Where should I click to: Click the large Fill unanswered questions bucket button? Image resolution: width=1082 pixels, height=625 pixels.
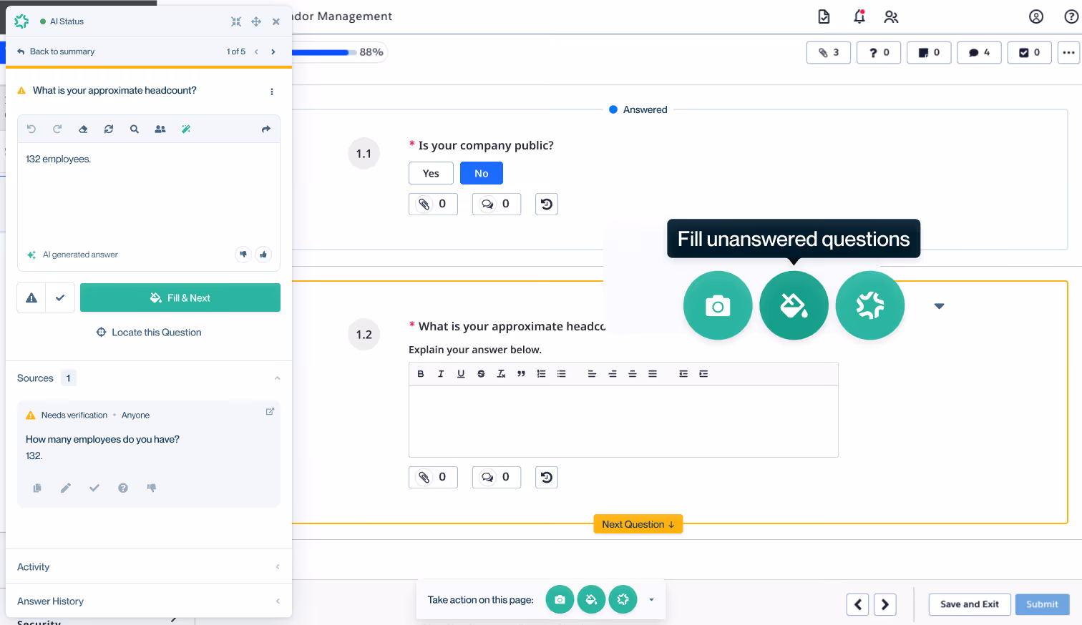(x=794, y=305)
